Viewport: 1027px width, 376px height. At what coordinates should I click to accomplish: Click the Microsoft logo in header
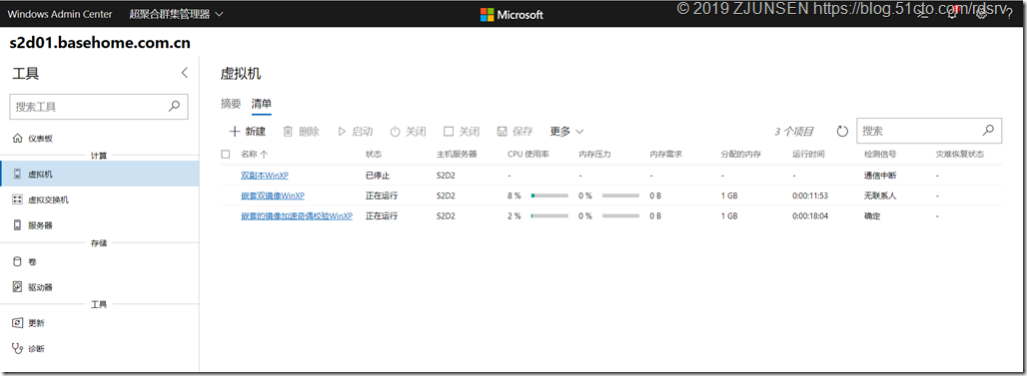pyautogui.click(x=512, y=14)
